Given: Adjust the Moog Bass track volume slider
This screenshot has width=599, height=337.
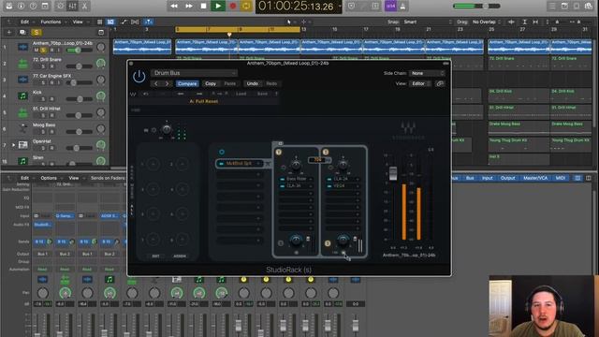Looking at the screenshot, I should pos(79,132).
